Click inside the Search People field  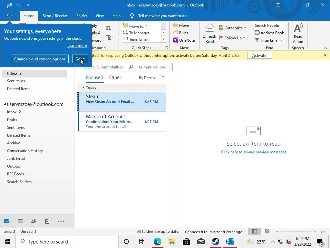(x=270, y=26)
